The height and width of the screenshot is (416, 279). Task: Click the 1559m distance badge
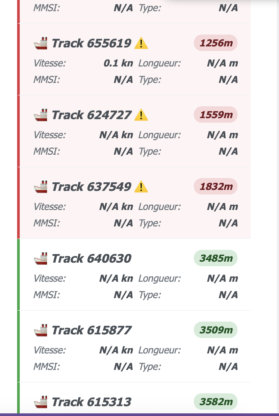(216, 115)
